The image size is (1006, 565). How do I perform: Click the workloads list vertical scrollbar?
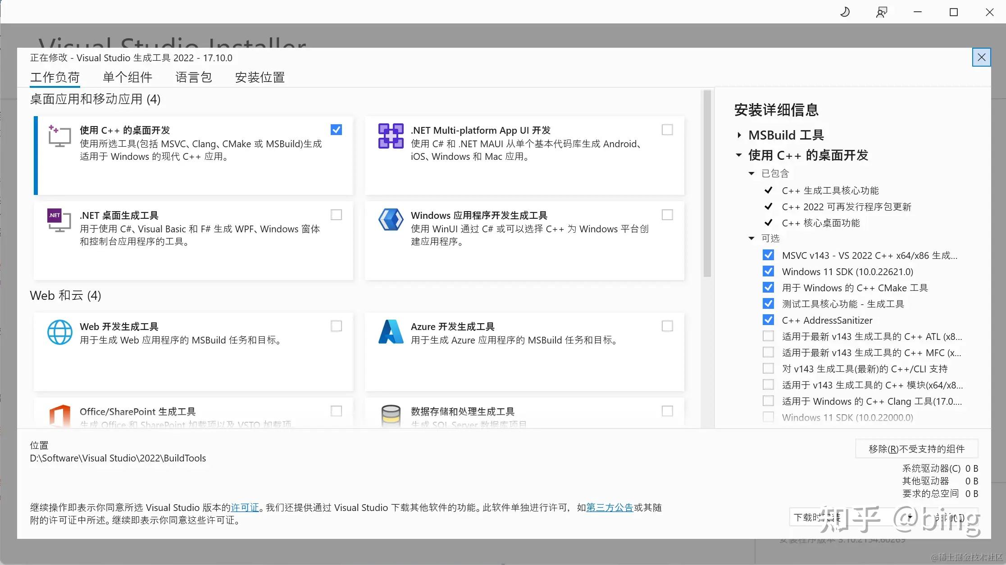point(707,184)
